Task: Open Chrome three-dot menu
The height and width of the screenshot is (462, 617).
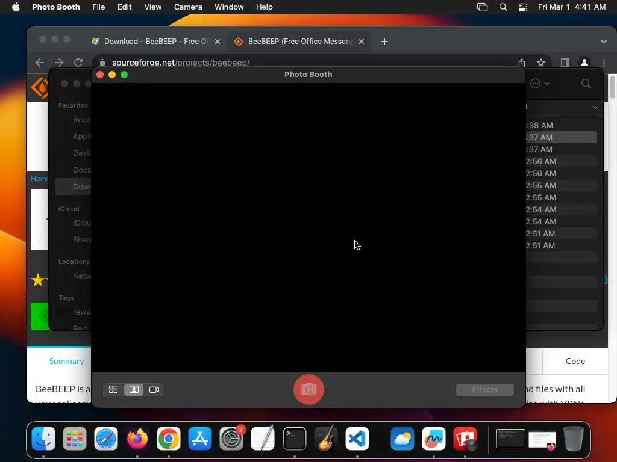Action: (604, 63)
